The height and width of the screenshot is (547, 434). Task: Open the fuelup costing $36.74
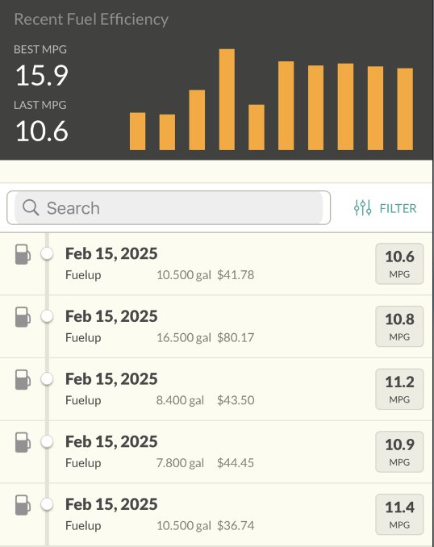click(x=217, y=515)
